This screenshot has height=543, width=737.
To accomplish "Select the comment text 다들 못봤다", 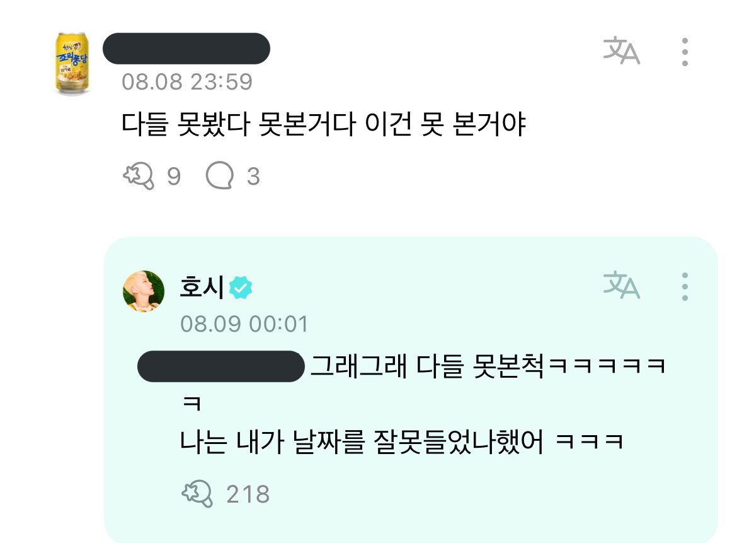I will 185,124.
